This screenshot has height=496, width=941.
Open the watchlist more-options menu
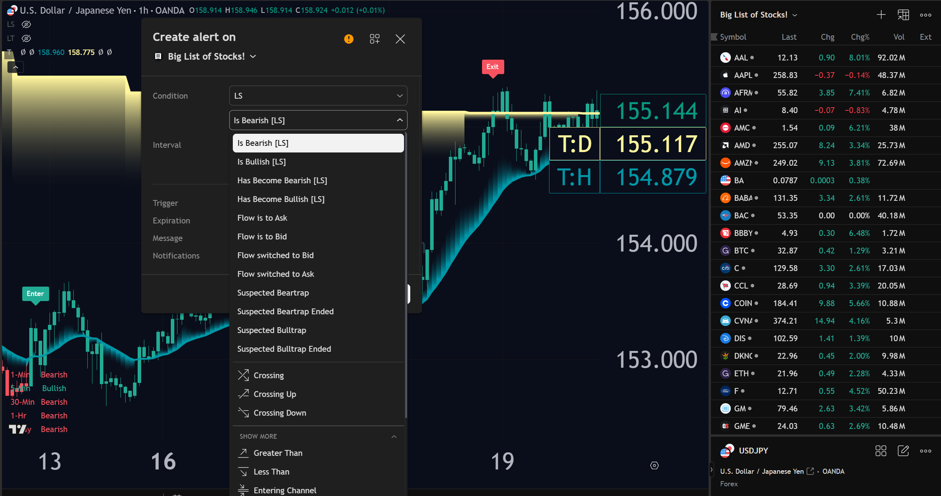tap(926, 14)
